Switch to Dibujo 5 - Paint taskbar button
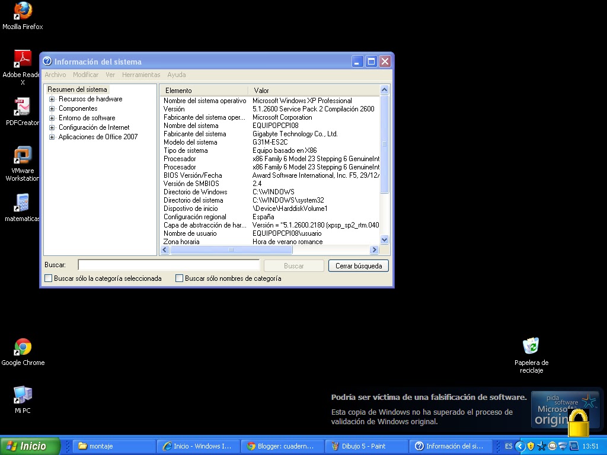 [366, 446]
